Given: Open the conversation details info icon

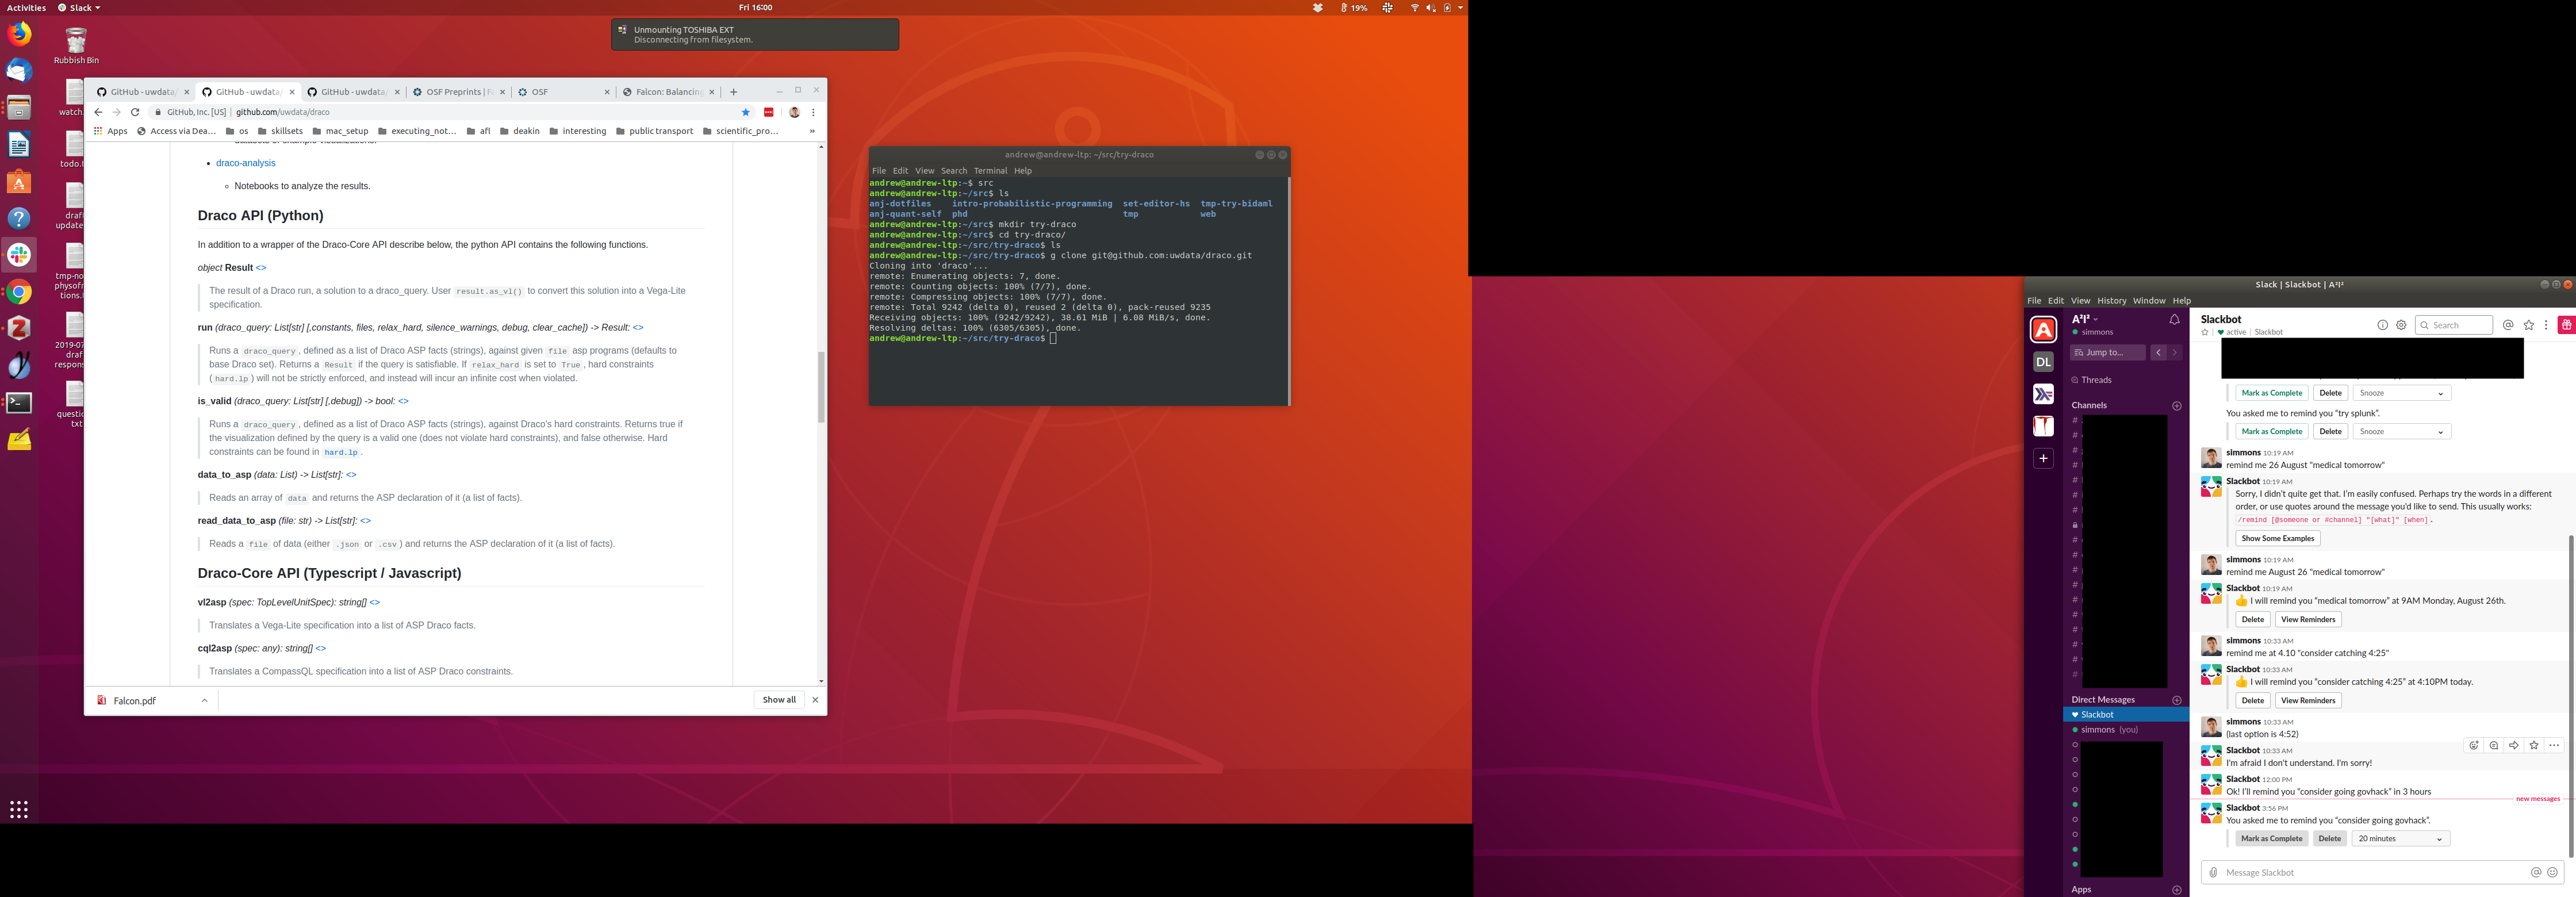Looking at the screenshot, I should tap(2382, 325).
